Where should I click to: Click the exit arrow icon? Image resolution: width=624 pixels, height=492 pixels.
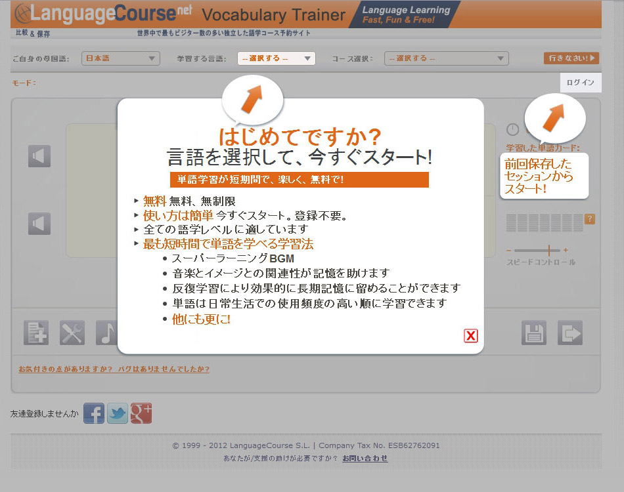pyautogui.click(x=569, y=333)
